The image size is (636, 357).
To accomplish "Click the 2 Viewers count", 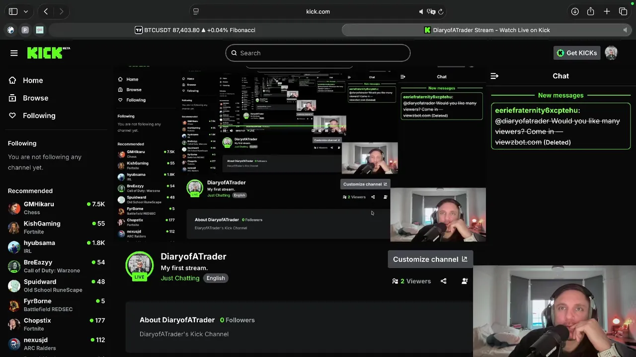I will click(411, 281).
